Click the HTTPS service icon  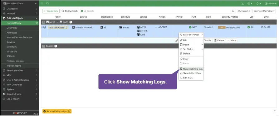[x=138, y=31]
